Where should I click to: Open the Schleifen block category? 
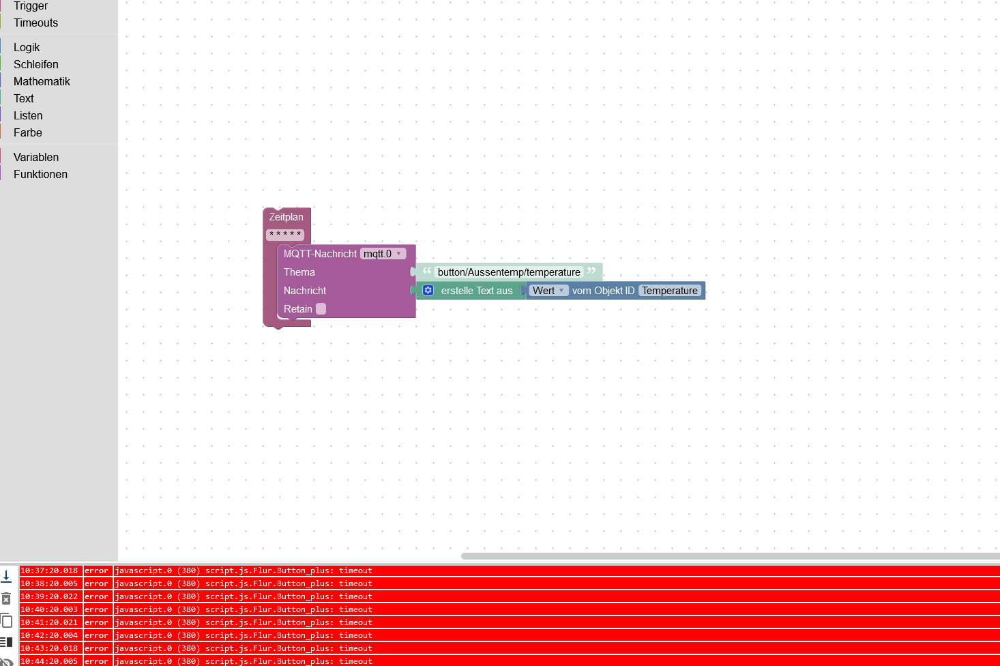pos(36,64)
